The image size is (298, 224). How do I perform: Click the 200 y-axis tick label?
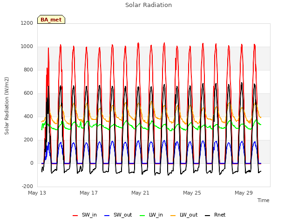point(28,140)
